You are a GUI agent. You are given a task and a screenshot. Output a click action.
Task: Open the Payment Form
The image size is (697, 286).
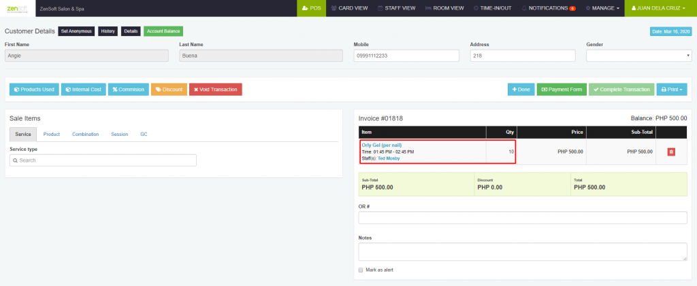(x=562, y=89)
